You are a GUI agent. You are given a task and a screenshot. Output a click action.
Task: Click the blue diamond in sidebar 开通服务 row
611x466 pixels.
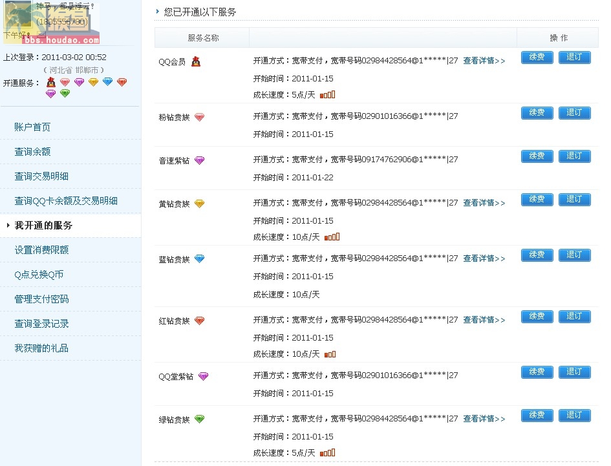pos(107,82)
